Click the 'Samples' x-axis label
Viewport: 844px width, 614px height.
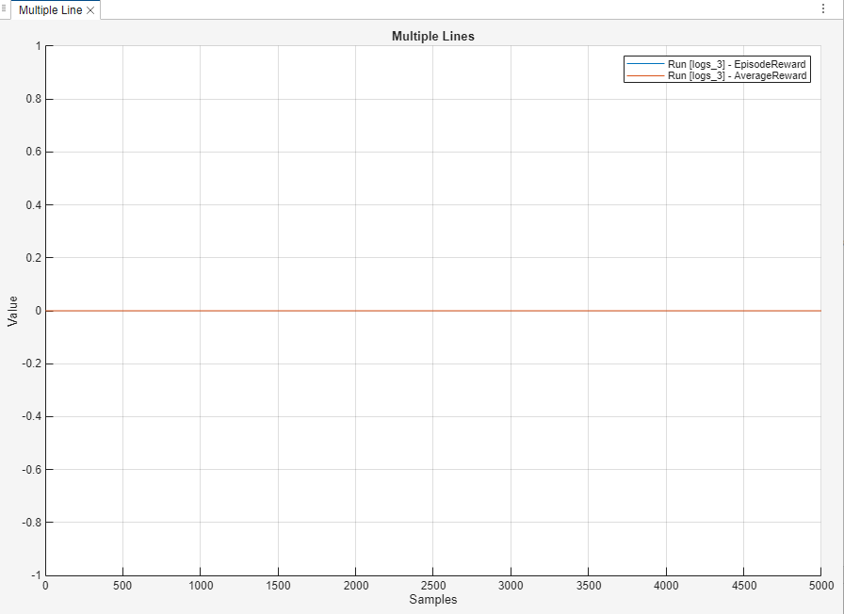point(432,599)
